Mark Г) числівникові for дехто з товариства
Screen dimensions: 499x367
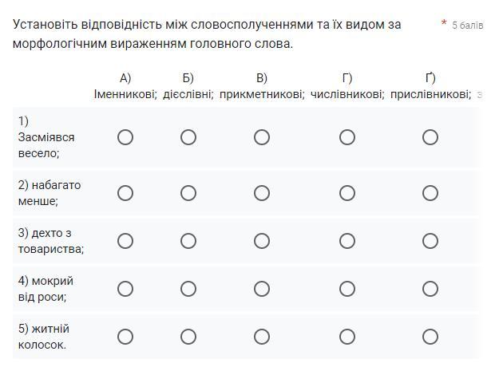(x=347, y=241)
